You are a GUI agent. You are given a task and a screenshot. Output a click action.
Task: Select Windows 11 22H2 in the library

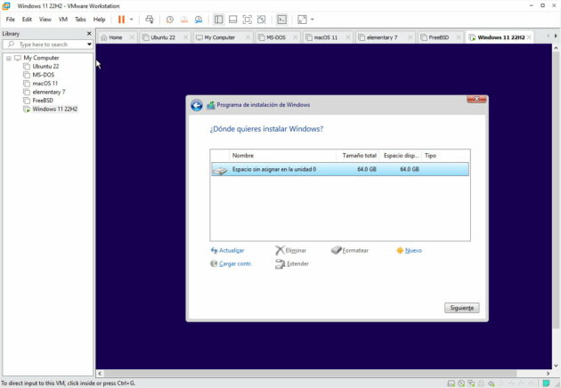(x=54, y=109)
